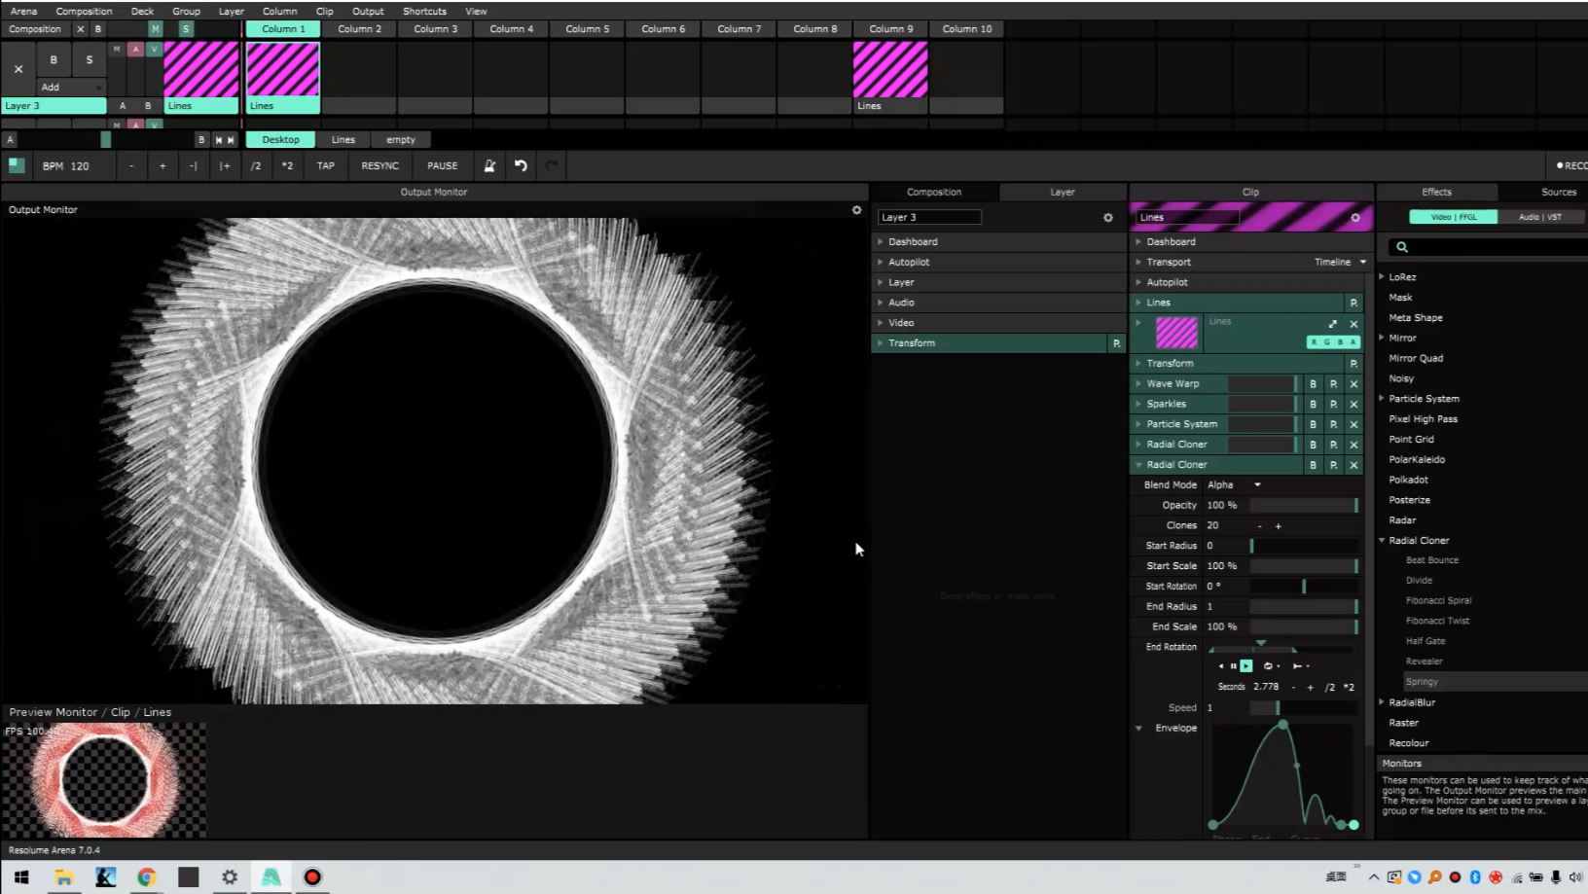1588x894 pixels.
Task: Click the PAUSE button in the BPM bar
Action: 442,166
